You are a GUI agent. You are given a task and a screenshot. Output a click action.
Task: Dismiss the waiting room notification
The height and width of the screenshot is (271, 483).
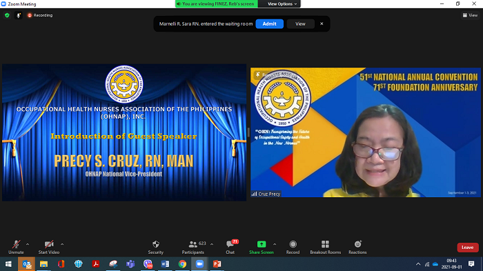tap(322, 23)
